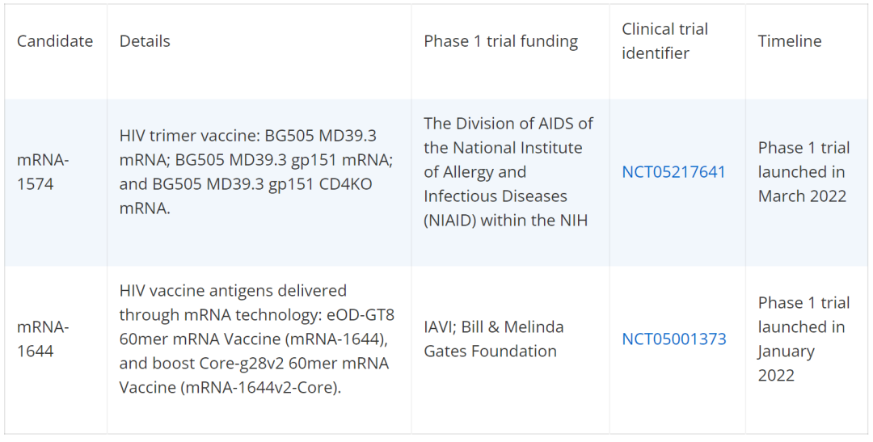Image resolution: width=873 pixels, height=442 pixels.
Task: Click the Clinical trial identifier header
Action: (x=664, y=41)
